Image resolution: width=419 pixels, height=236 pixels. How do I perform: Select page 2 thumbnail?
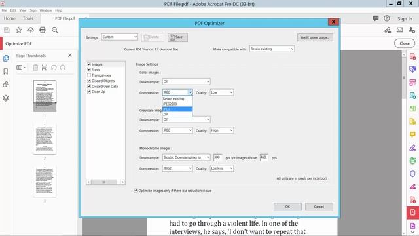coord(45,139)
